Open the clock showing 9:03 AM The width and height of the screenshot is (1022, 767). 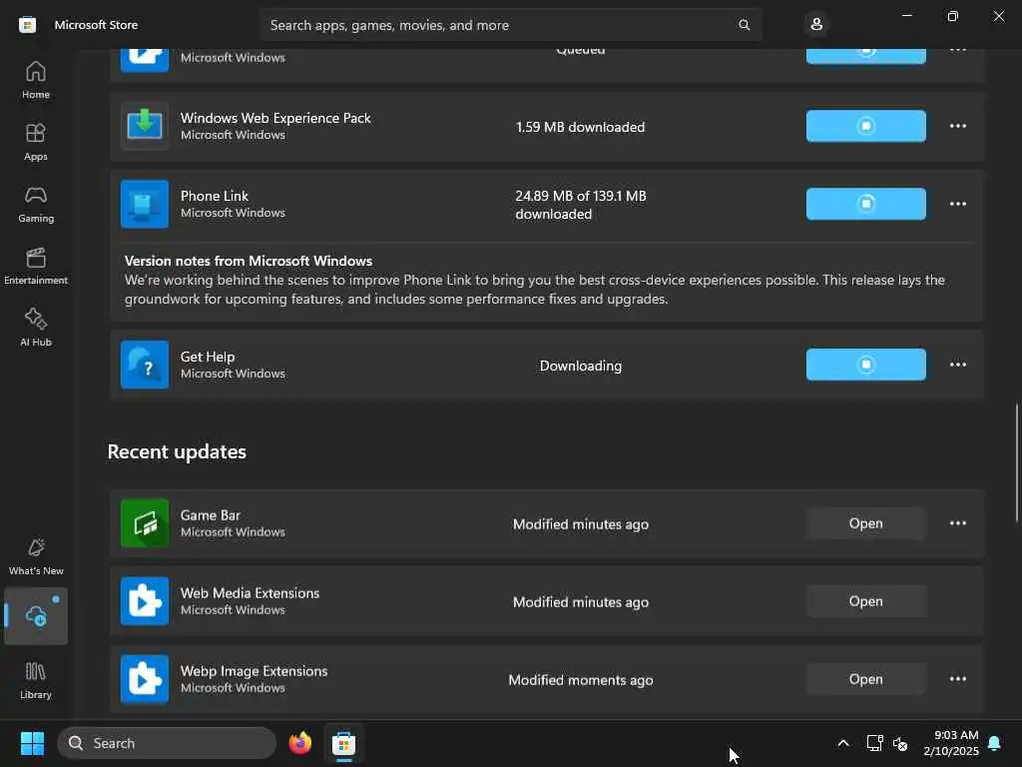[x=951, y=743]
